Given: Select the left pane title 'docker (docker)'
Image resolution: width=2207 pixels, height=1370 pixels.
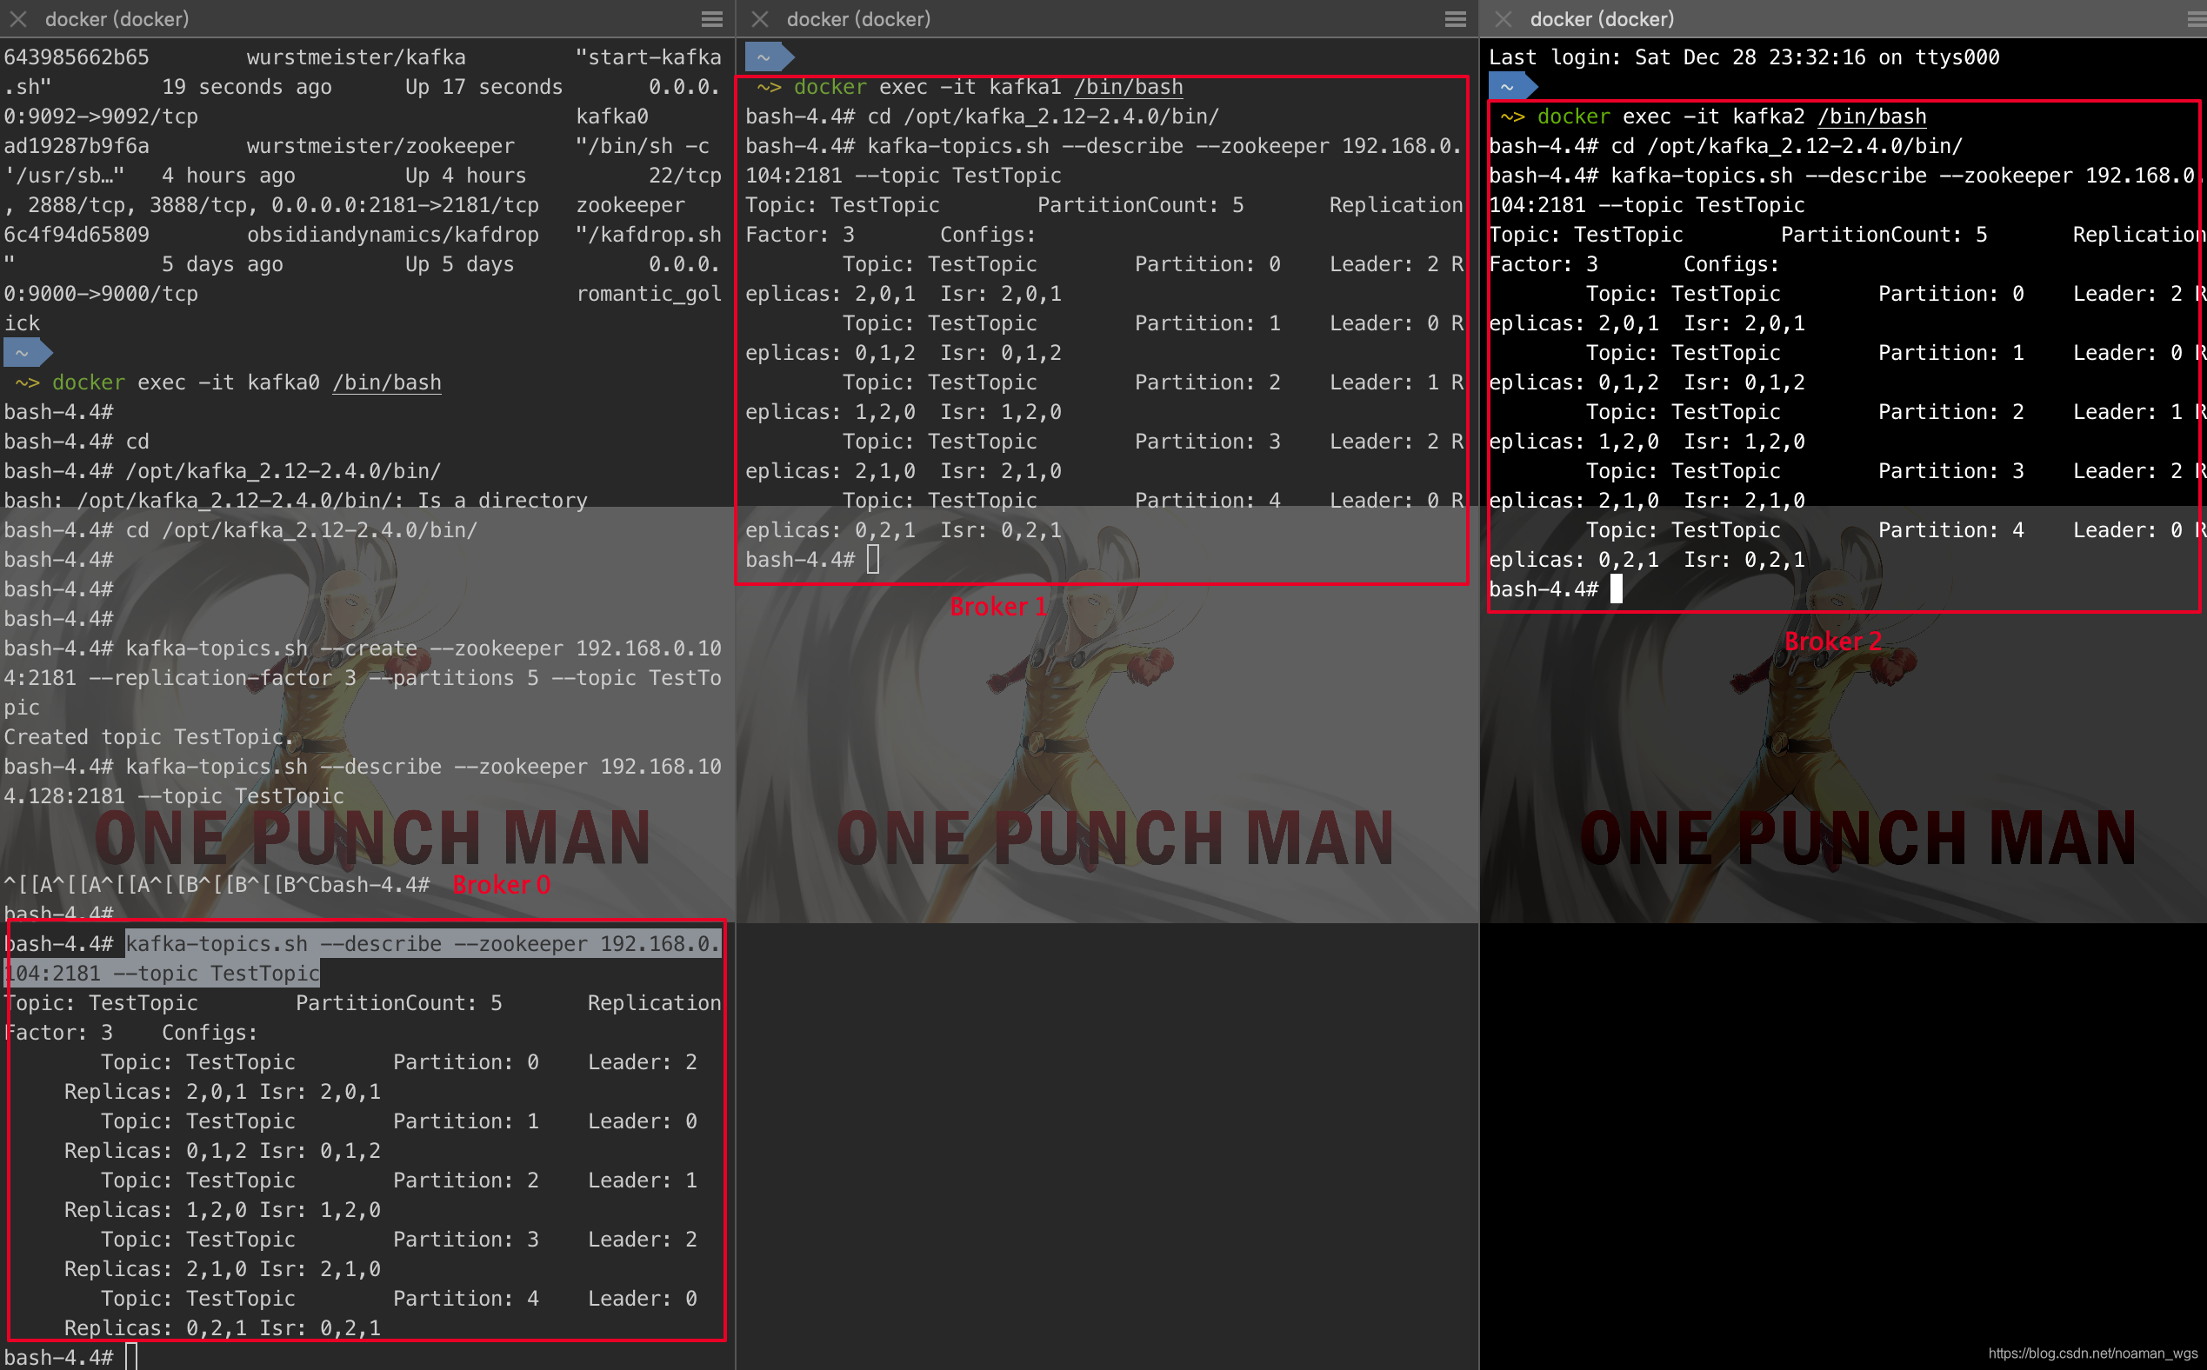Looking at the screenshot, I should pos(117,19).
